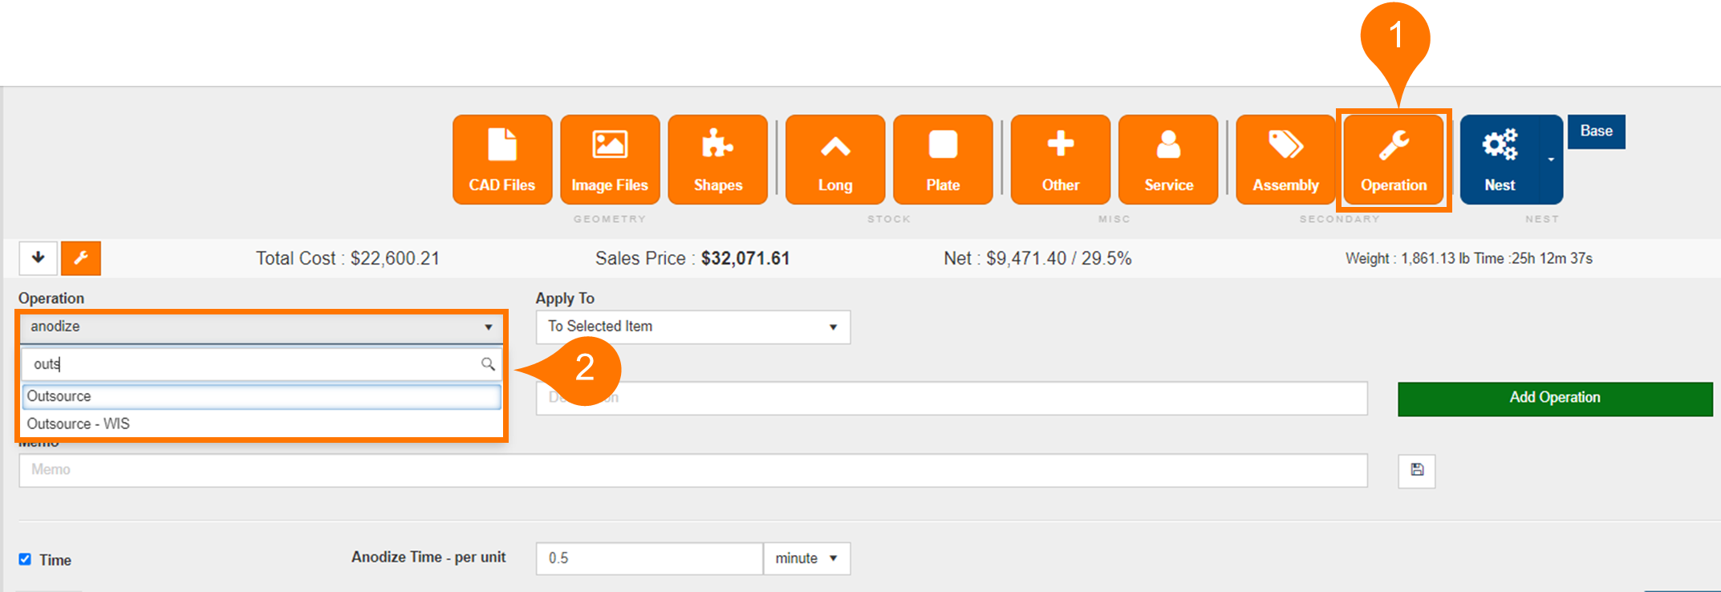This screenshot has height=592, width=1721.
Task: Open the CAD Files geometry tool
Action: click(x=502, y=160)
